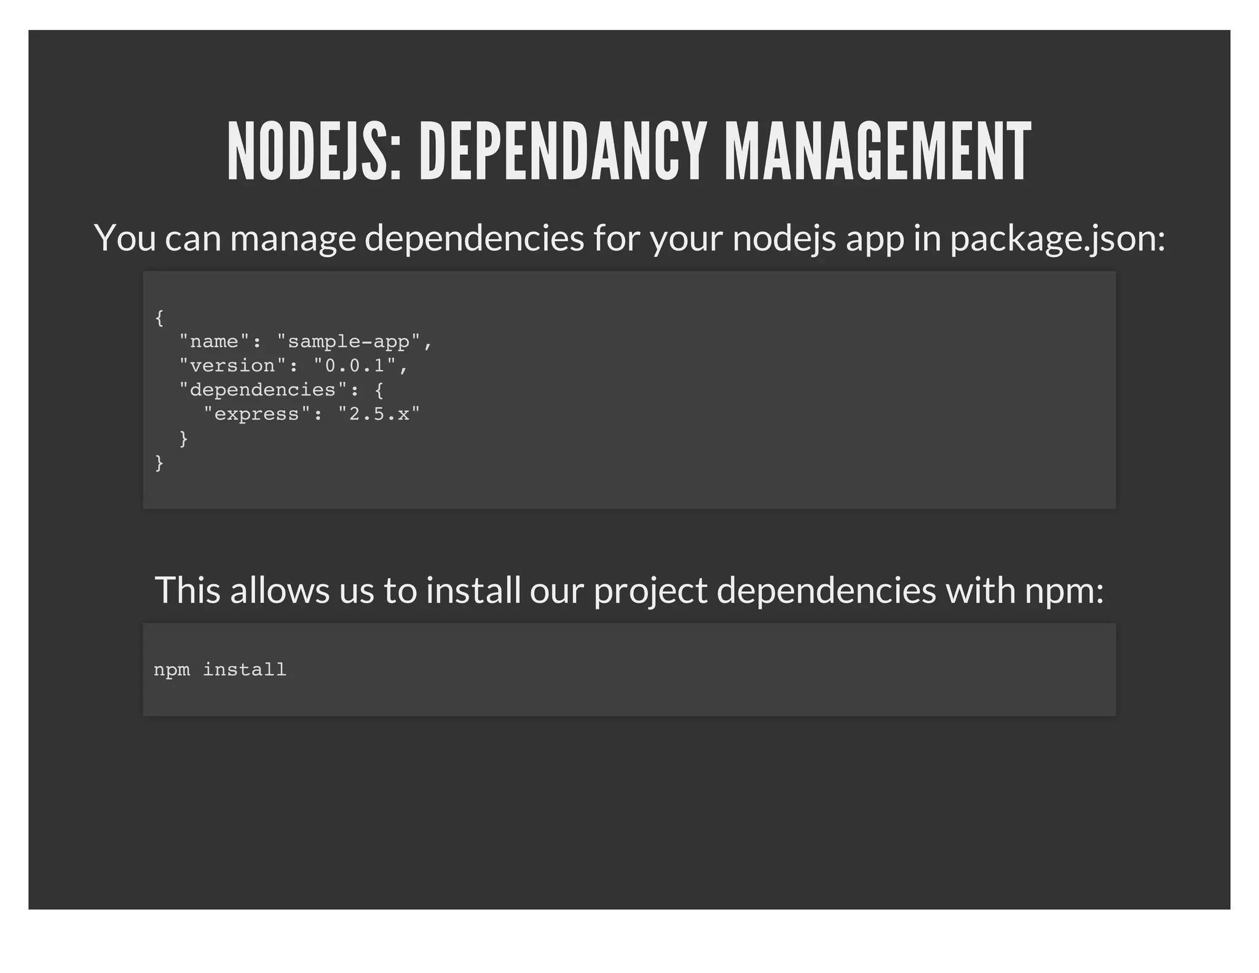Click the NODEJS: DEPENDANCY MANAGEMENT slide title
The height and width of the screenshot is (973, 1259).
coord(629,151)
